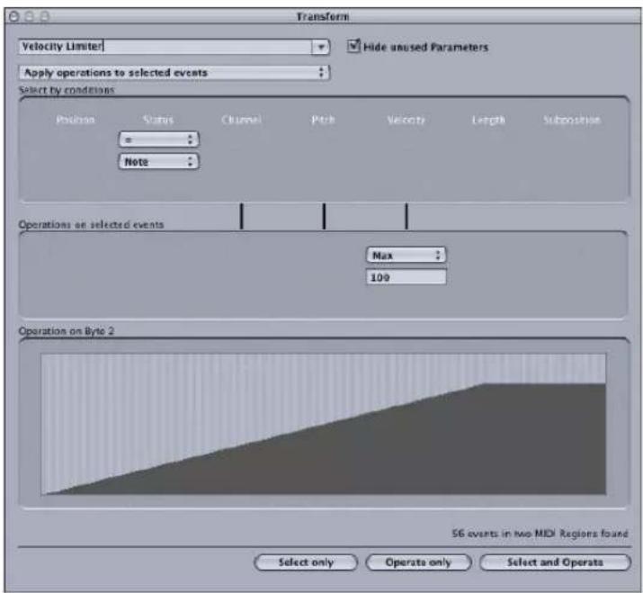Open the Note status type dropdown
The image size is (643, 593).
(158, 162)
